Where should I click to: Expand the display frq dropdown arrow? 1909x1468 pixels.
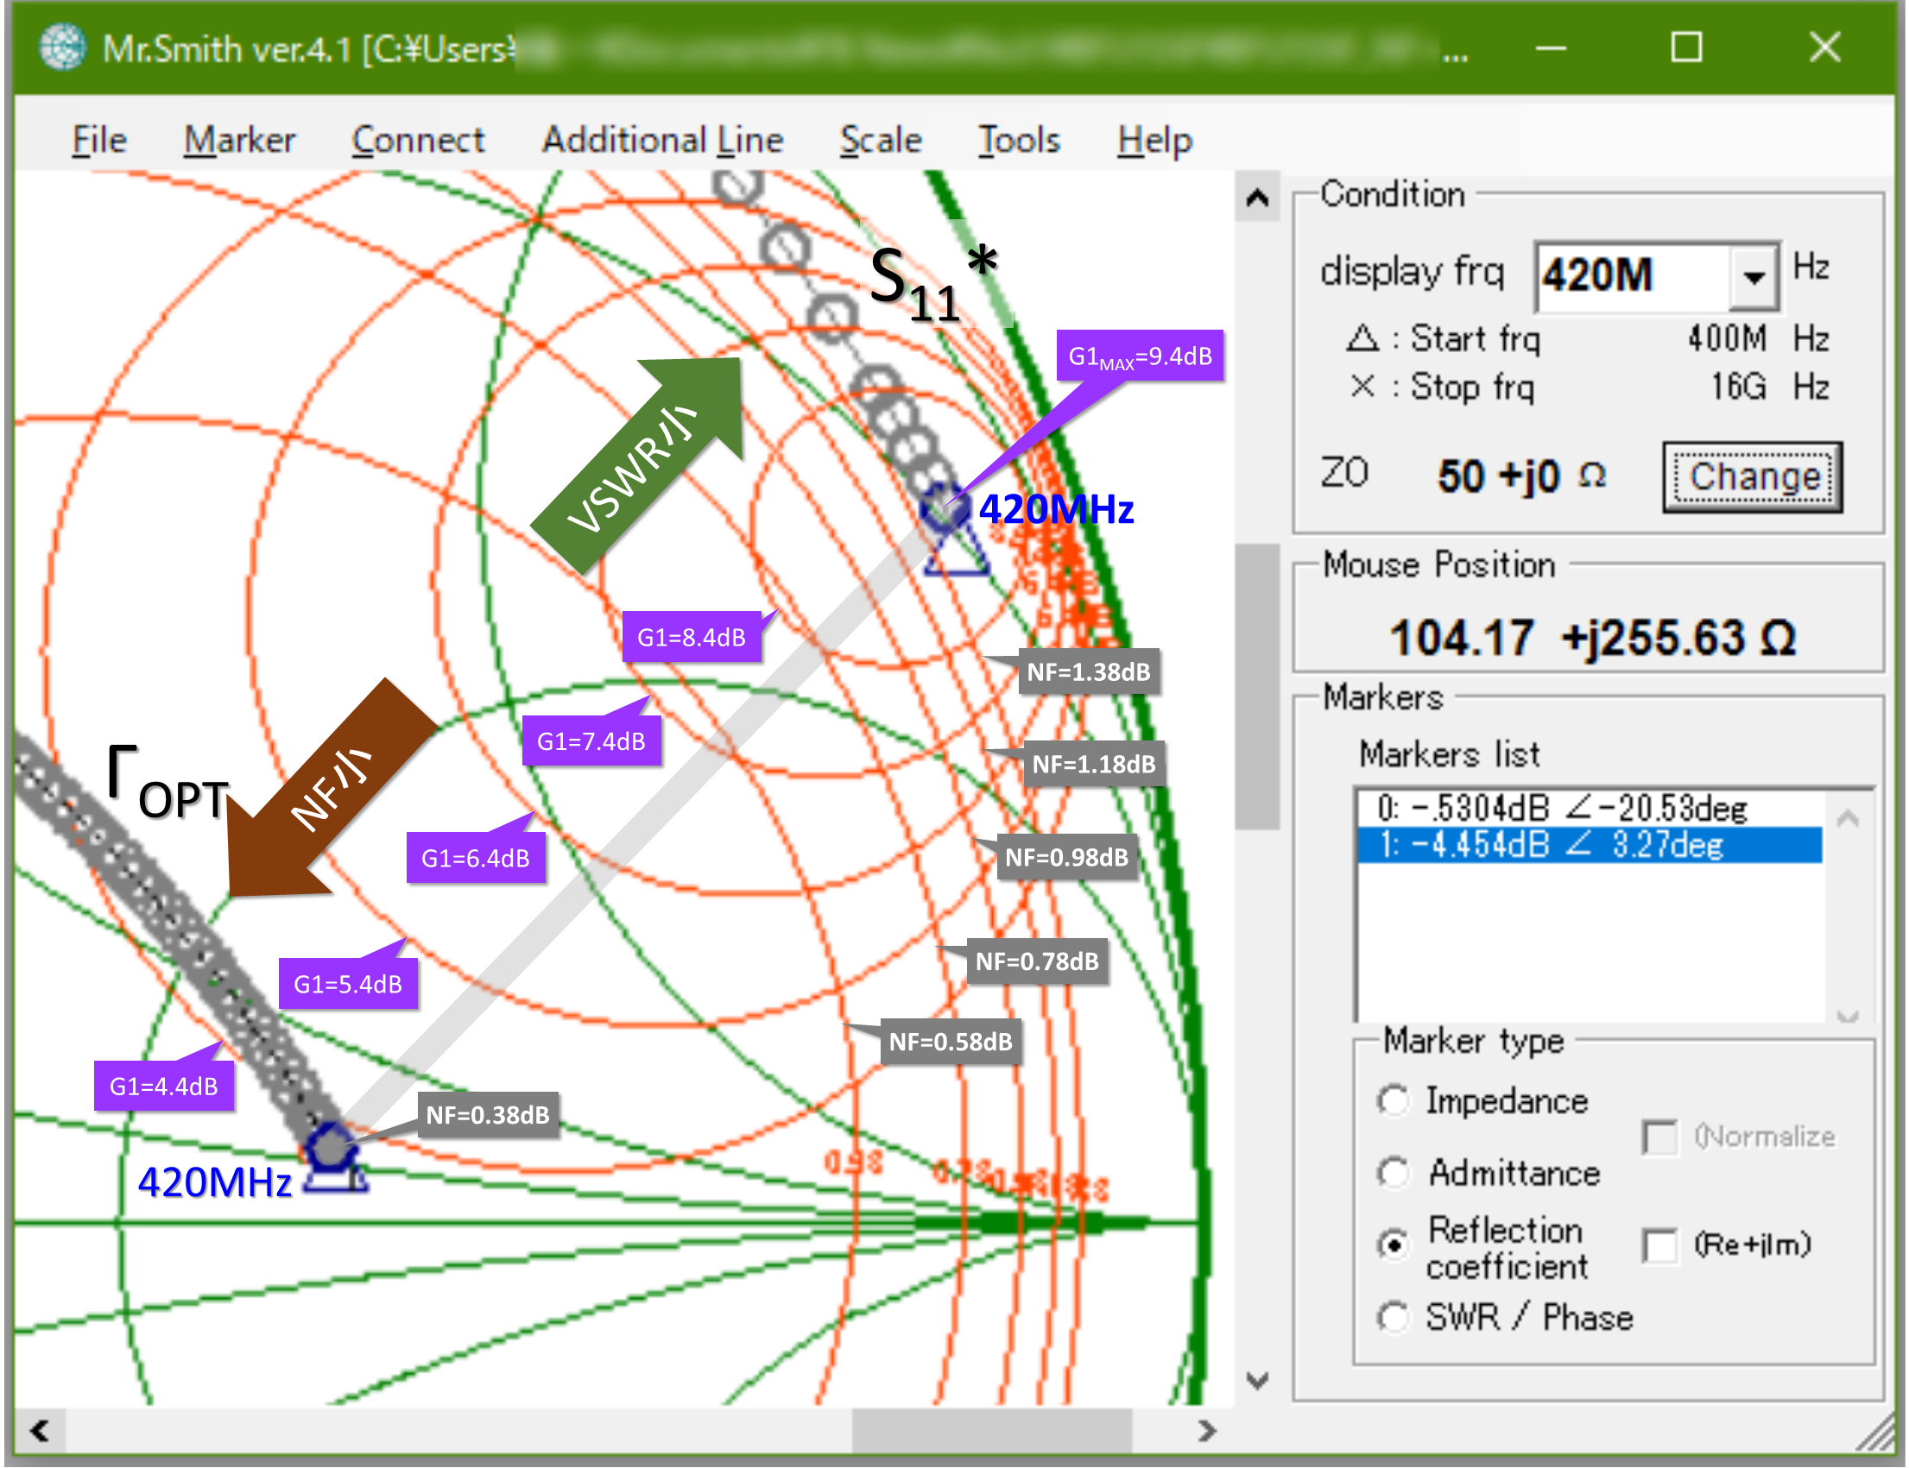(1754, 277)
